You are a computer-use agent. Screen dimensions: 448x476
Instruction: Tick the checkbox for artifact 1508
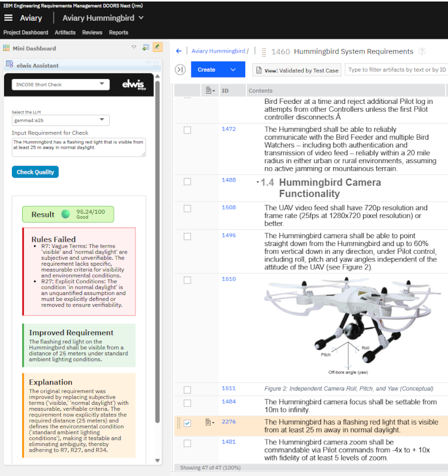[x=187, y=208]
